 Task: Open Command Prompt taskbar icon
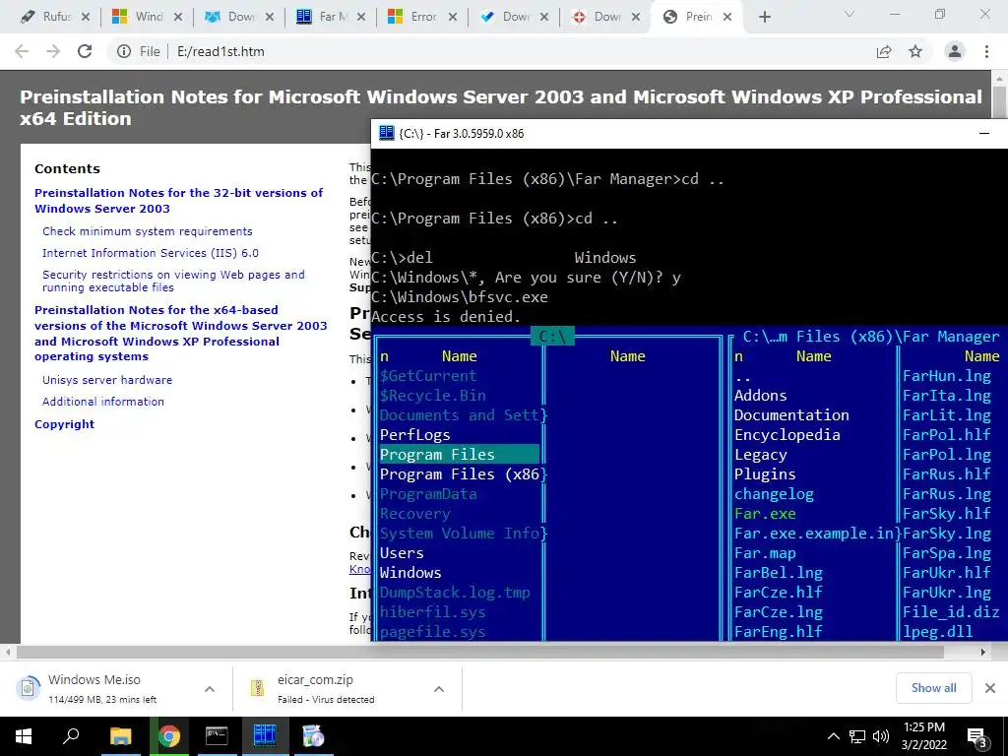point(217,736)
